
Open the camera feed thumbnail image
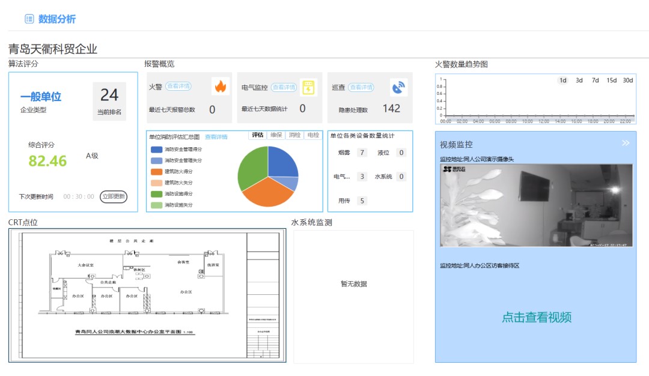click(x=536, y=205)
